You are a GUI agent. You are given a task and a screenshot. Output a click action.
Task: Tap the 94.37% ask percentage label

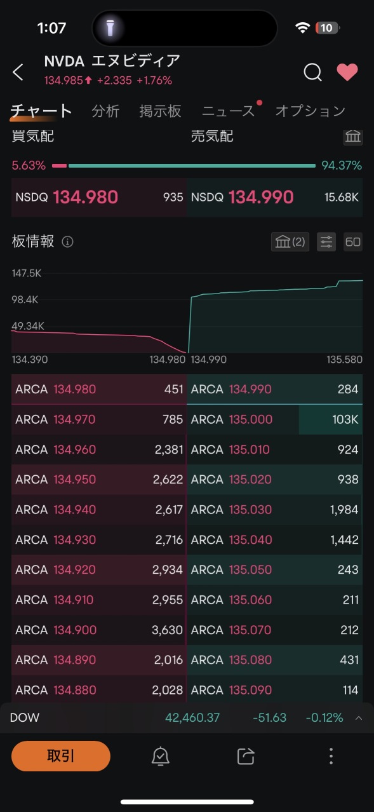(x=342, y=166)
